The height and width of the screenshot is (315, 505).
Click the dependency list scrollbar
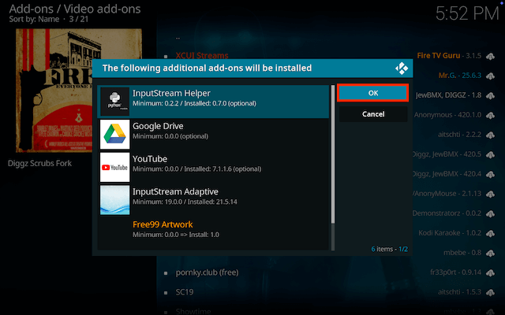point(333,168)
